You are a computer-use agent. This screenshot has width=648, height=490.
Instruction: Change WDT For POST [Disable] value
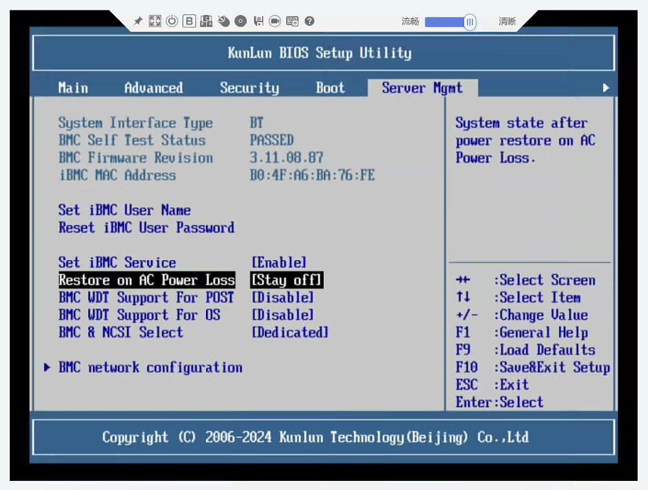(x=283, y=298)
